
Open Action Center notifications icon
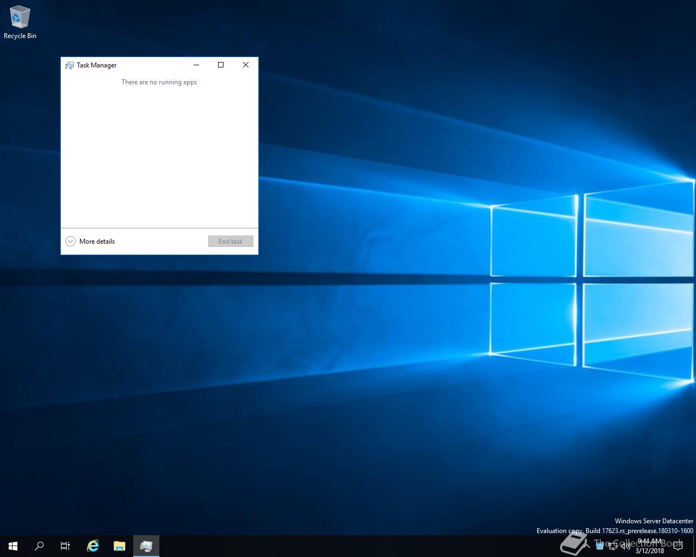678,546
